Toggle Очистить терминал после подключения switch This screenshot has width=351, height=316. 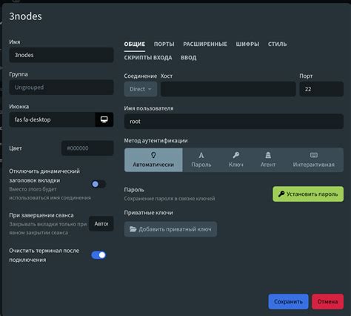98,255
